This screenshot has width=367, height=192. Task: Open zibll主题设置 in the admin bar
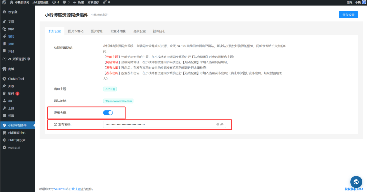pyautogui.click(x=40, y=3)
